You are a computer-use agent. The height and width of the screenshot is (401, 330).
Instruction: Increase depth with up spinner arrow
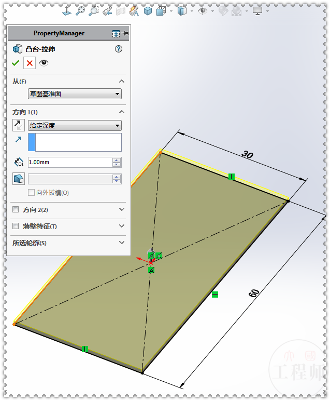point(117,160)
